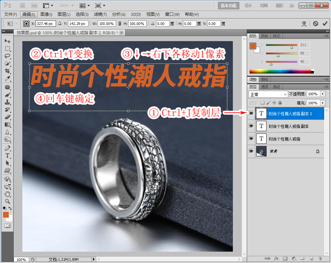Open the screen mode dropdown
This screenshot has height=263, width=331.
tap(100, 6)
